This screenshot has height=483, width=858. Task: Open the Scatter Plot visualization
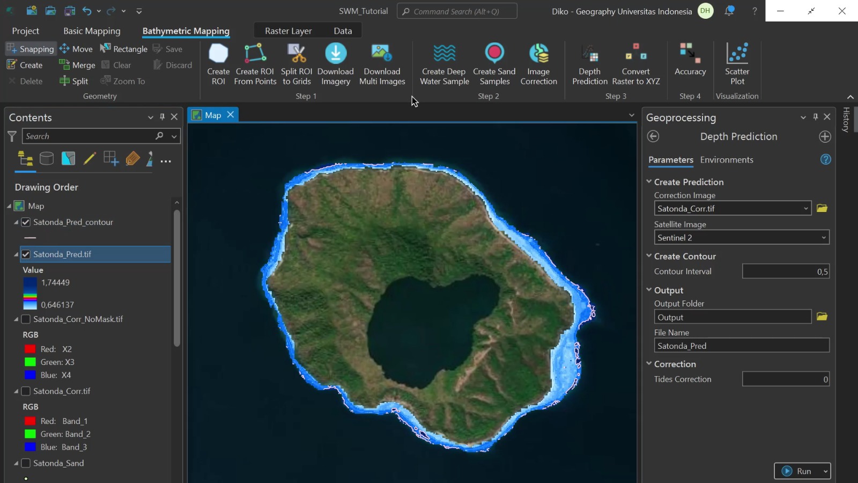coord(737,64)
